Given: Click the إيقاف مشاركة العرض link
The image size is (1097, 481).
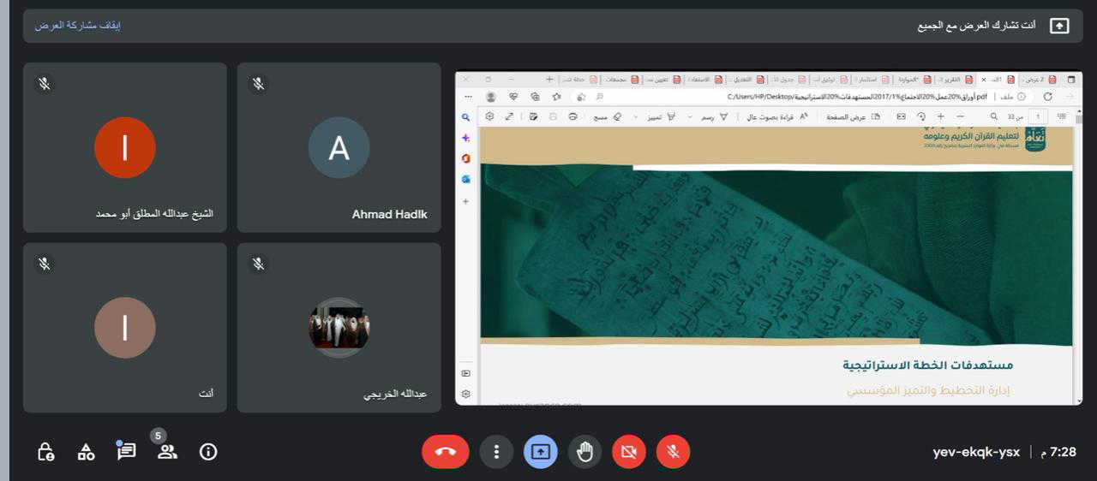Looking at the screenshot, I should [x=78, y=26].
